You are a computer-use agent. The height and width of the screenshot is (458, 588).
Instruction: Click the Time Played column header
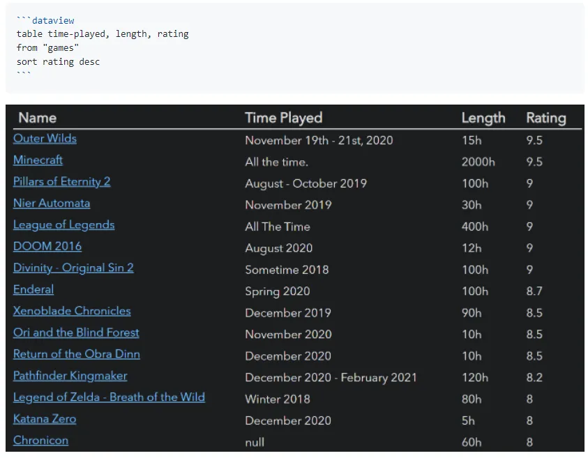coord(283,118)
